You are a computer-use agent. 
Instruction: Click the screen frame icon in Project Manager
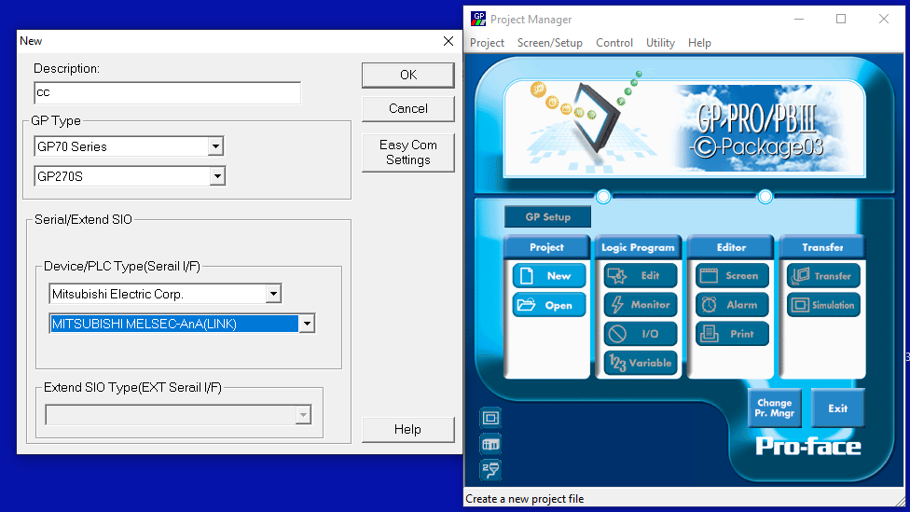click(x=490, y=418)
